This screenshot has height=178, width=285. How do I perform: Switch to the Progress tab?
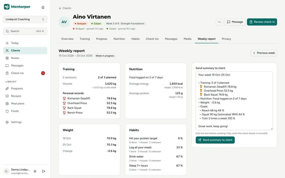[x=102, y=39]
